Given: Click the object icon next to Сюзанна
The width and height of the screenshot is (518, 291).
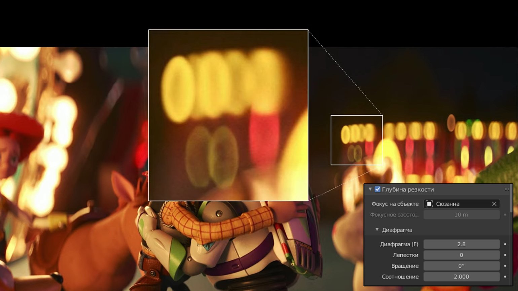Looking at the screenshot, I should pyautogui.click(x=429, y=204).
